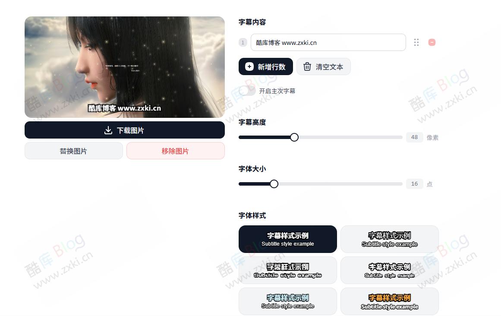
Task: Choose the bold wide-font subtitle style
Action: tap(287, 270)
